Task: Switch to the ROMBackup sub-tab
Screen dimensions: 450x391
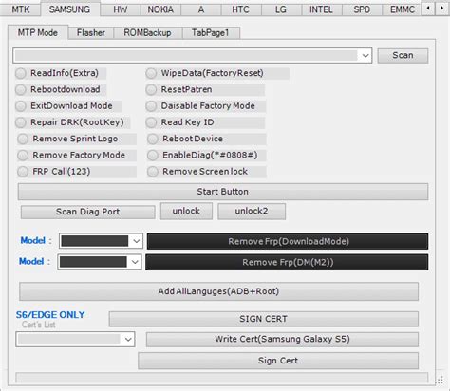Action: pyautogui.click(x=147, y=33)
